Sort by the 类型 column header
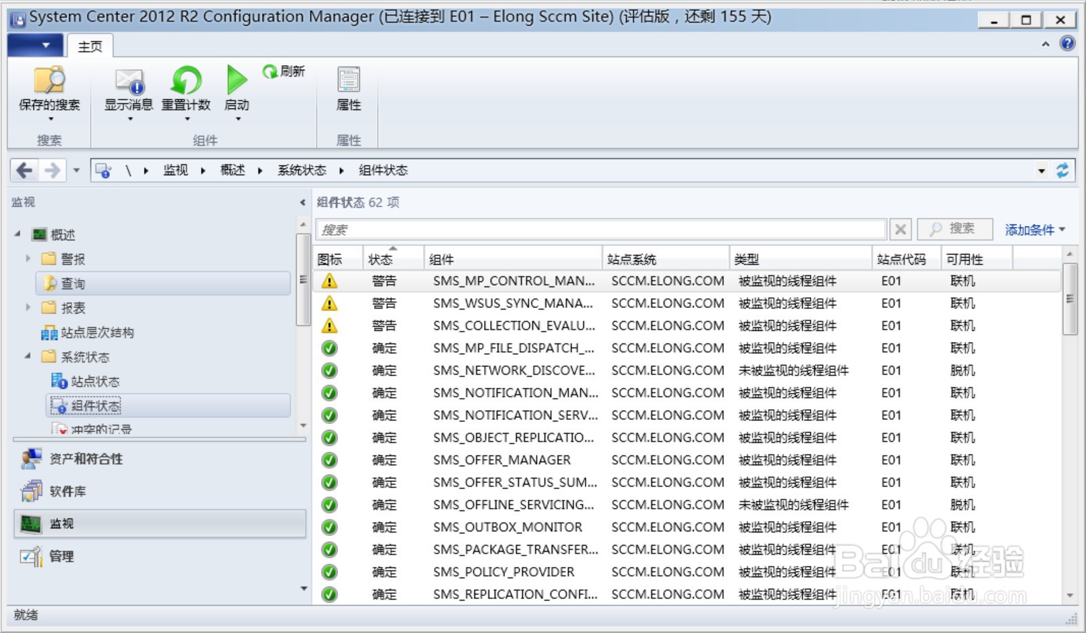 click(801, 258)
